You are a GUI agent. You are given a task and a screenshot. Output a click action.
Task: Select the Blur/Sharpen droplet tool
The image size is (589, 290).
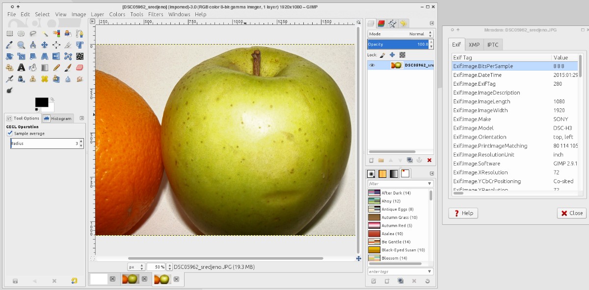68,79
